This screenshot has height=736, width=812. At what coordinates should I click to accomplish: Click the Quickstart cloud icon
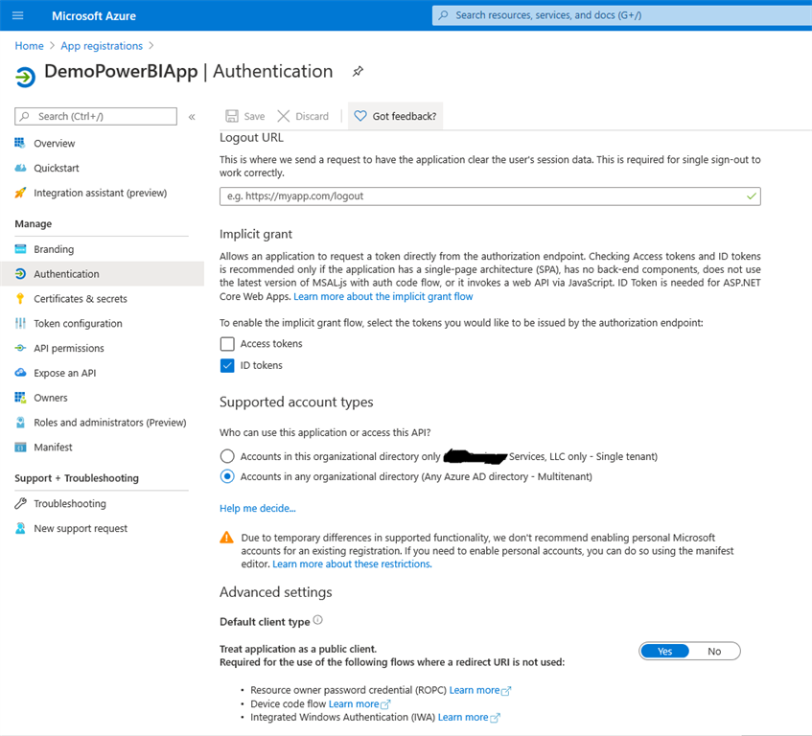20,168
